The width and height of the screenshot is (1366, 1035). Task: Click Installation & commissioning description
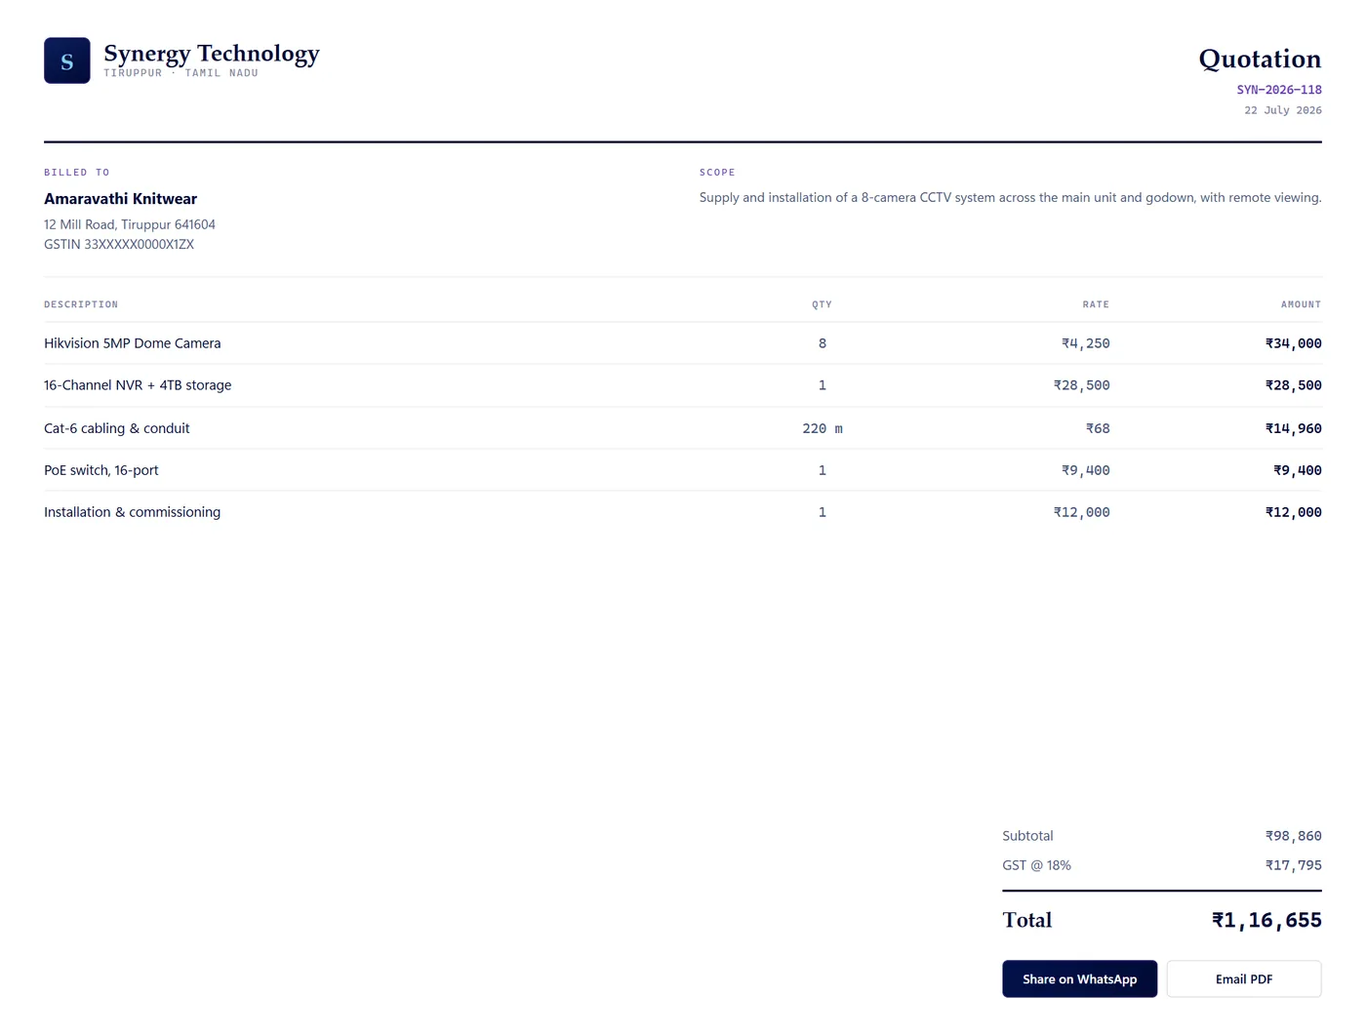click(133, 512)
